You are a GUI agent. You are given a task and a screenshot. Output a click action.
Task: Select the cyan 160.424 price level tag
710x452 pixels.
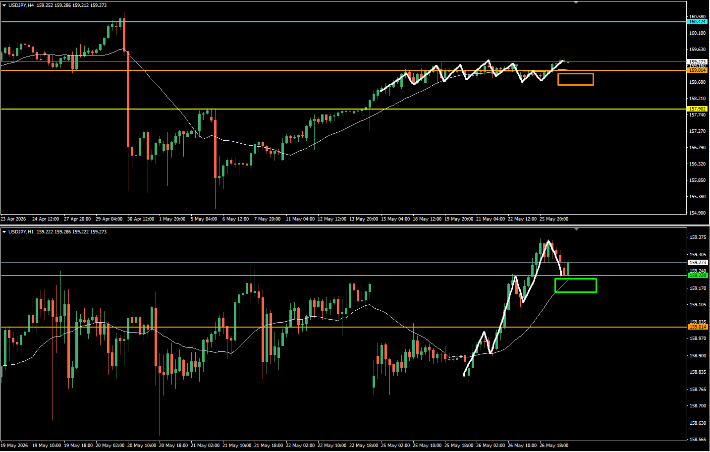(697, 22)
